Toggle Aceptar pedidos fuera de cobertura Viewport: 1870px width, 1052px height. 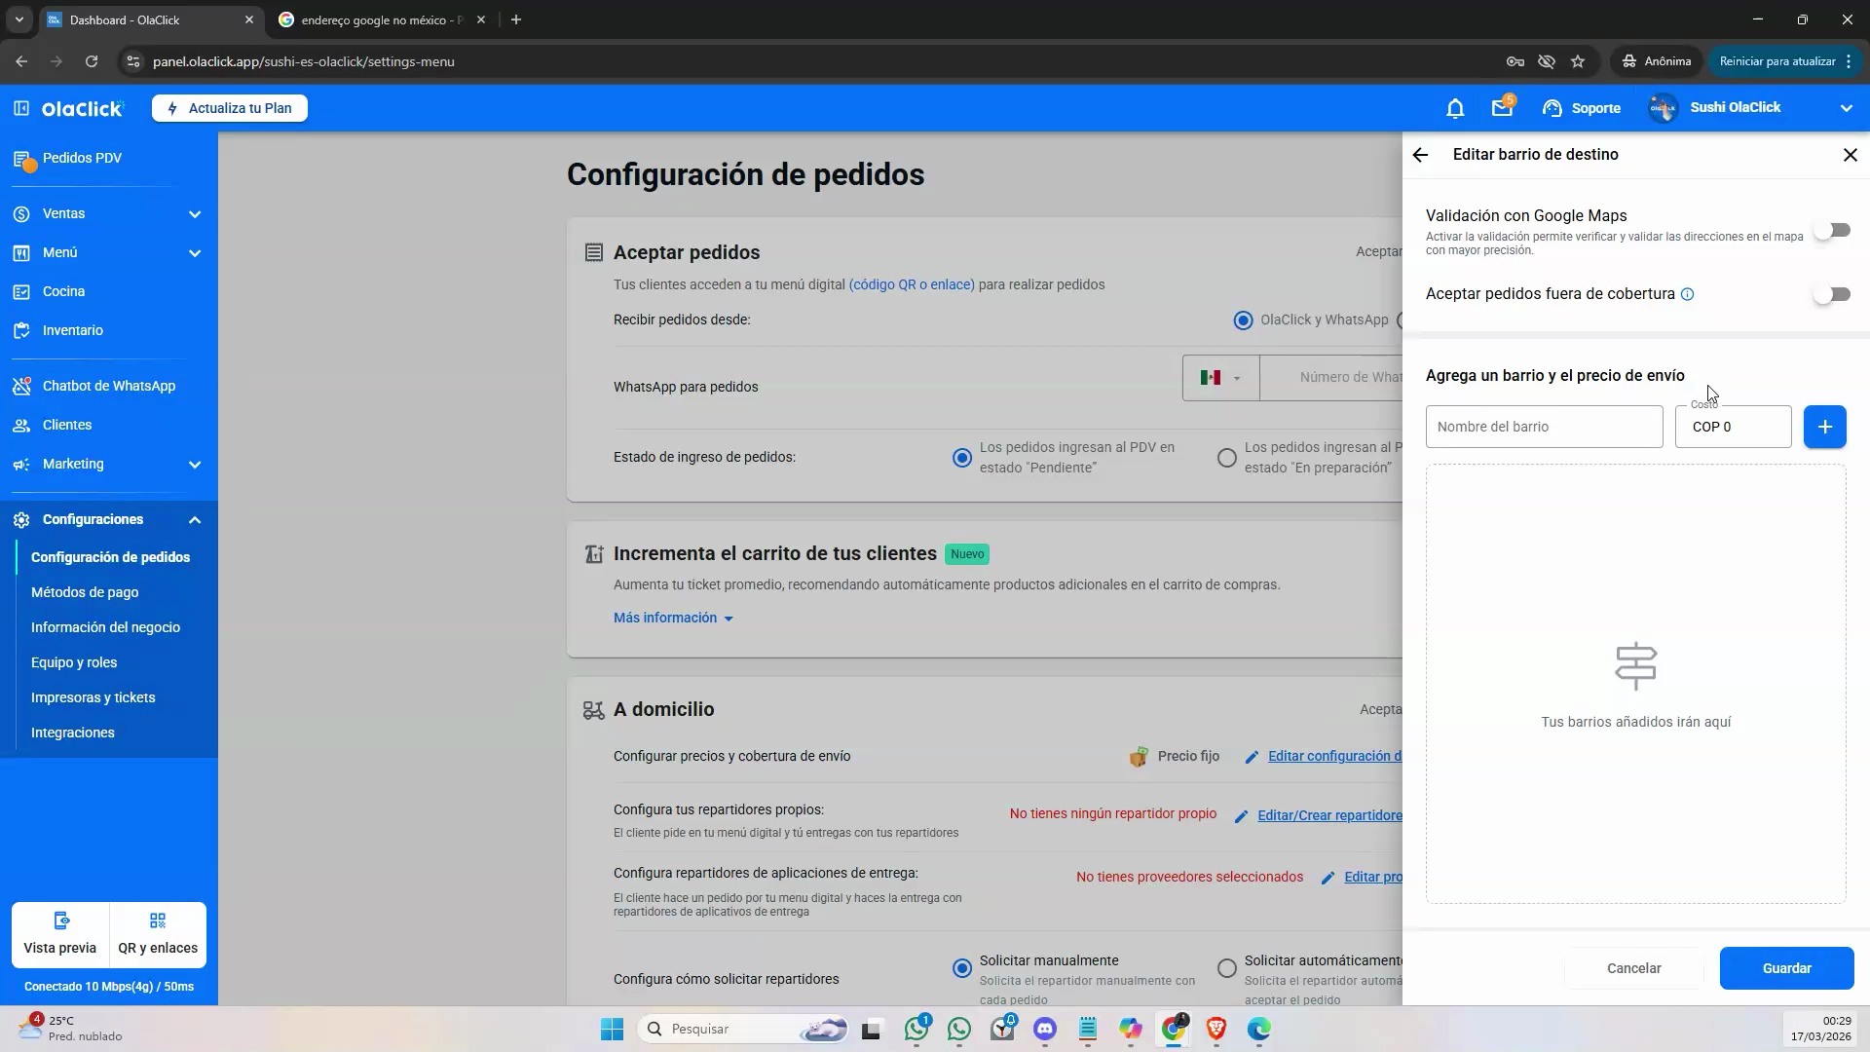pyautogui.click(x=1832, y=294)
